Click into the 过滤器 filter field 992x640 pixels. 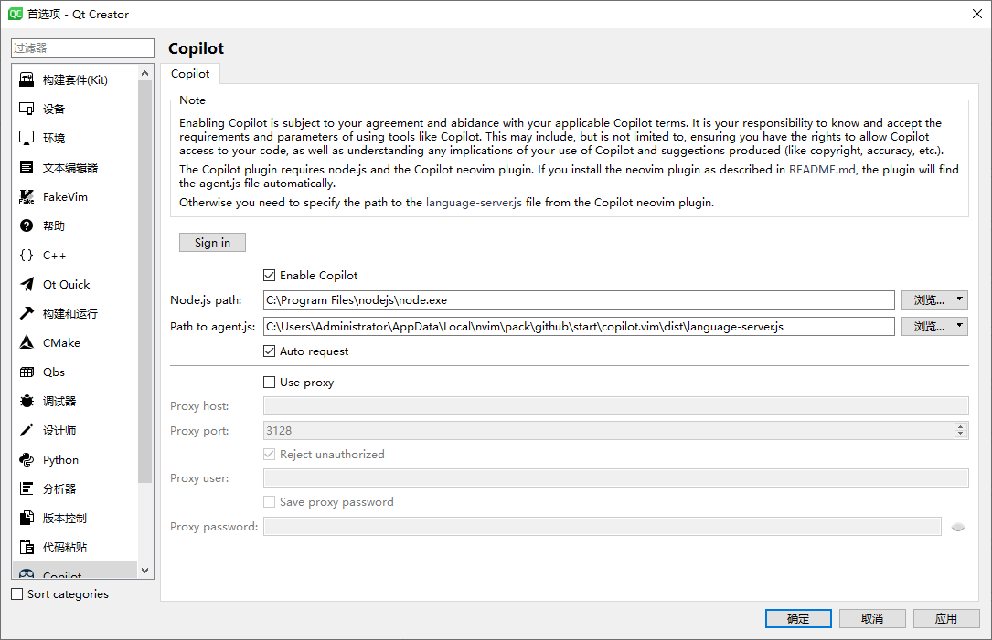click(83, 47)
